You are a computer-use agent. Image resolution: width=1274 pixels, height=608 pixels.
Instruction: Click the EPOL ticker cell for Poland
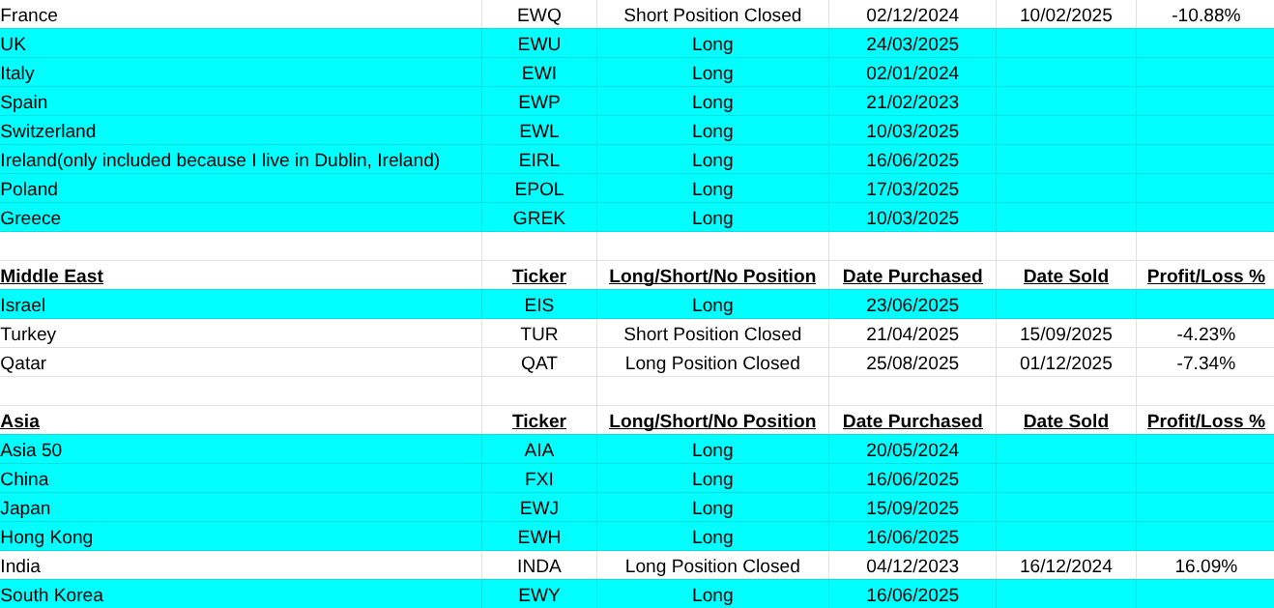(538, 189)
